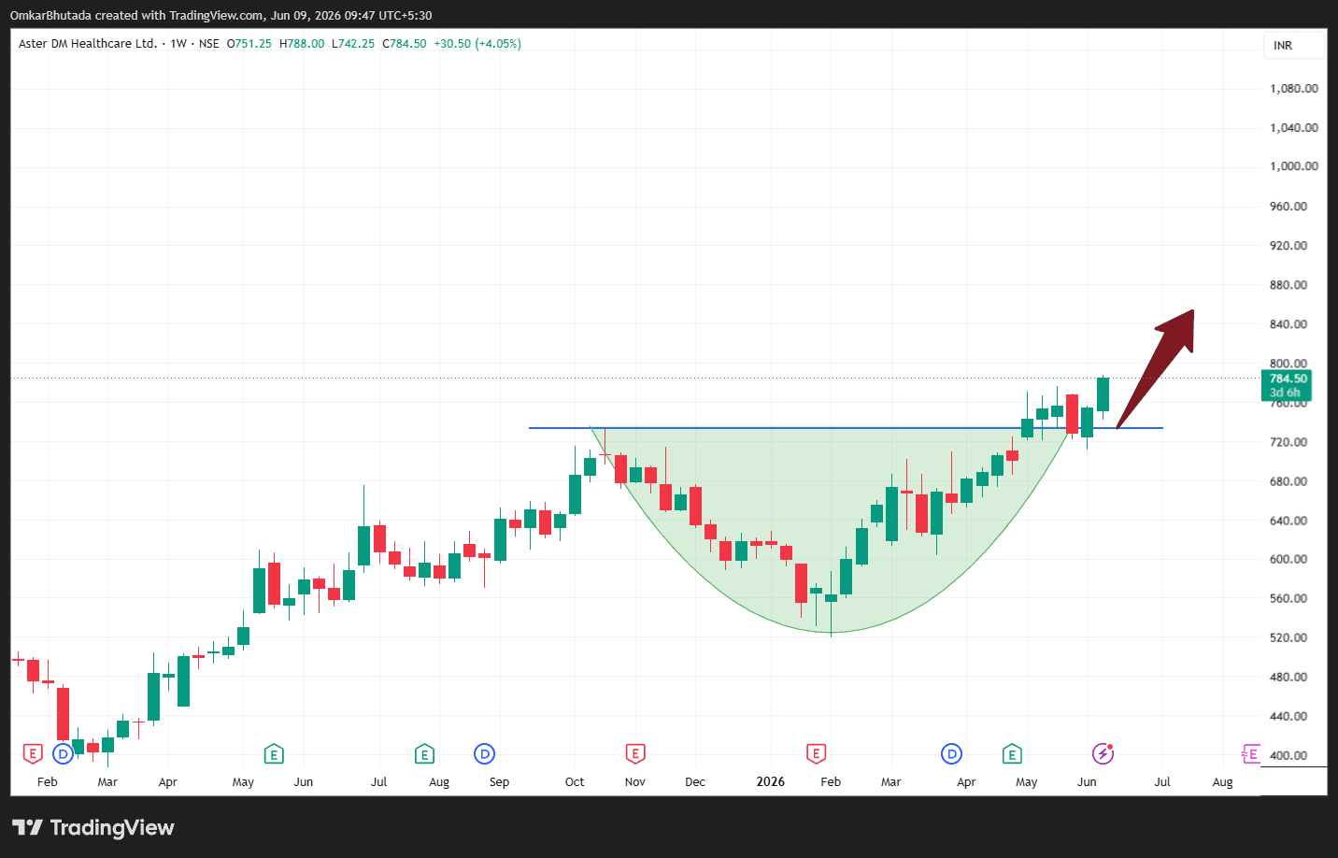Click the Oct label on the time axis
1338x858 pixels.
pos(575,782)
